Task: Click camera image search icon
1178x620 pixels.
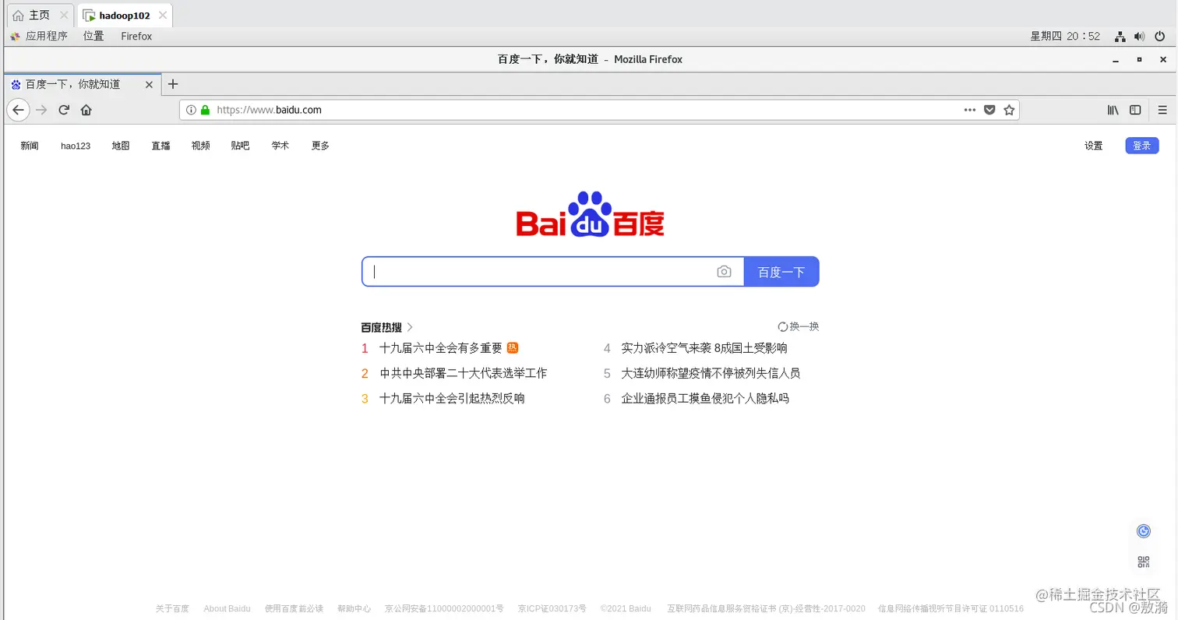Action: point(725,272)
